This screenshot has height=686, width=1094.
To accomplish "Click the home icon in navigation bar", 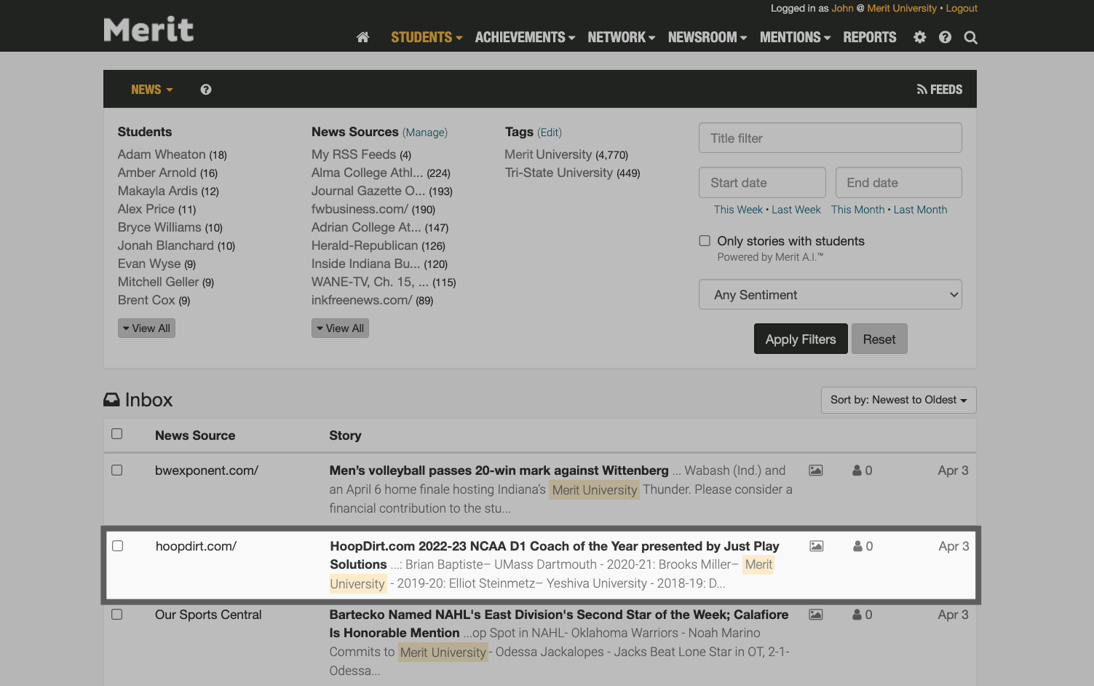I will coord(362,37).
